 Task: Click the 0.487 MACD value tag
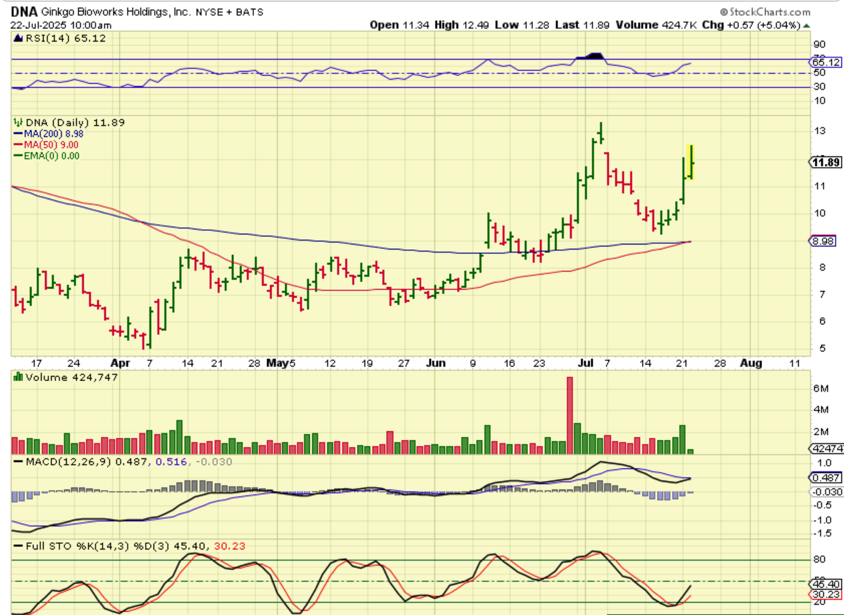tap(825, 478)
